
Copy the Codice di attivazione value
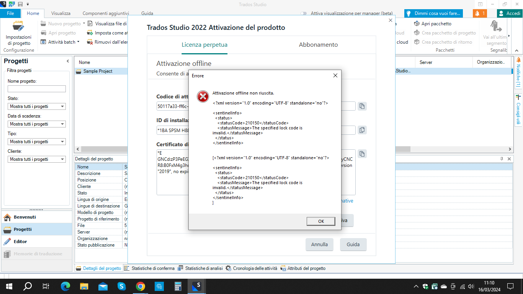click(362, 106)
